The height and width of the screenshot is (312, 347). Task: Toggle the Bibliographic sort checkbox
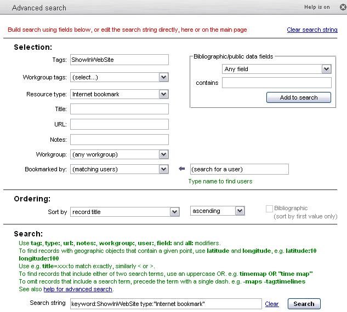point(269,209)
